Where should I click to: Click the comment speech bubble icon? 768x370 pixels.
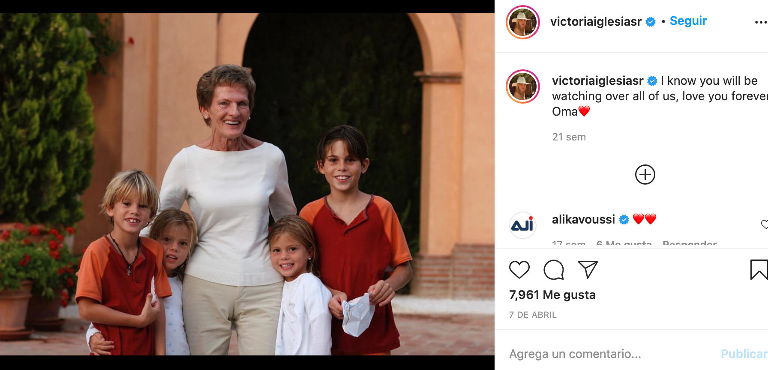click(x=553, y=270)
